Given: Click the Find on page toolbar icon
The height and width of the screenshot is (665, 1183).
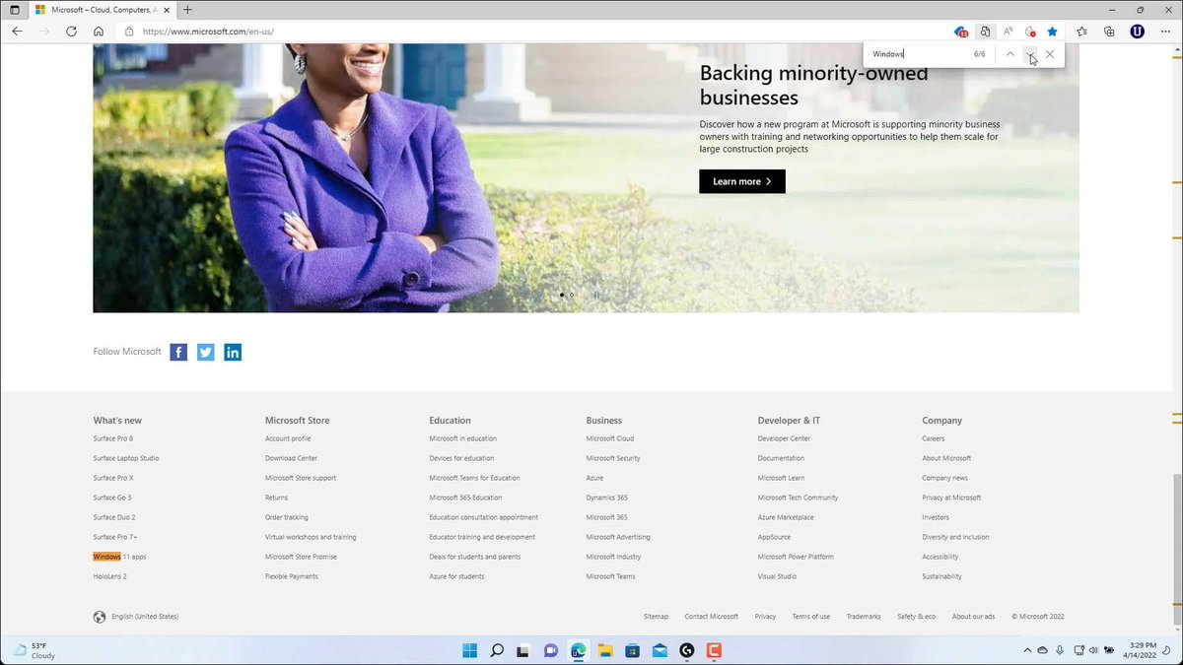Looking at the screenshot, I should point(985,32).
